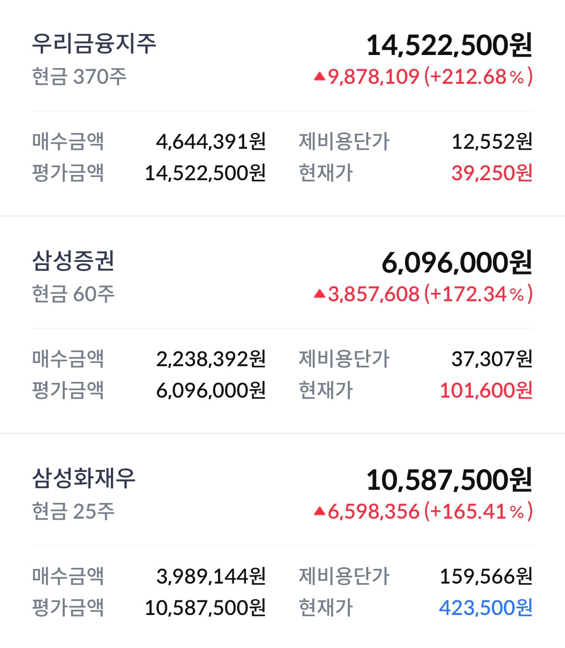Click the current price 39,250원
Image resolution: width=565 pixels, height=648 pixels.
point(492,173)
